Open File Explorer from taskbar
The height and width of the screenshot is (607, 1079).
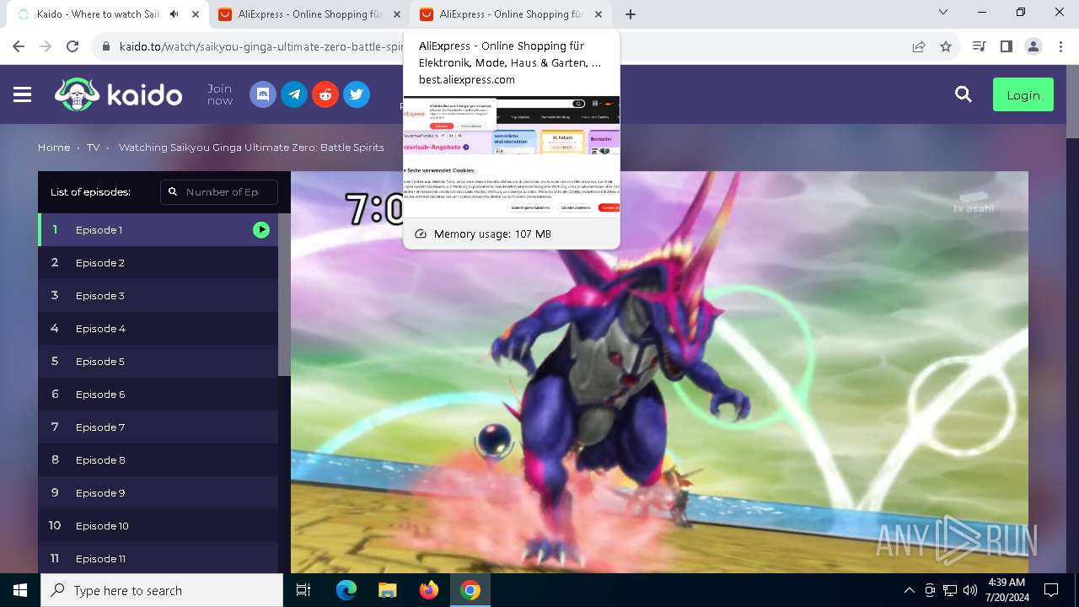coord(388,590)
